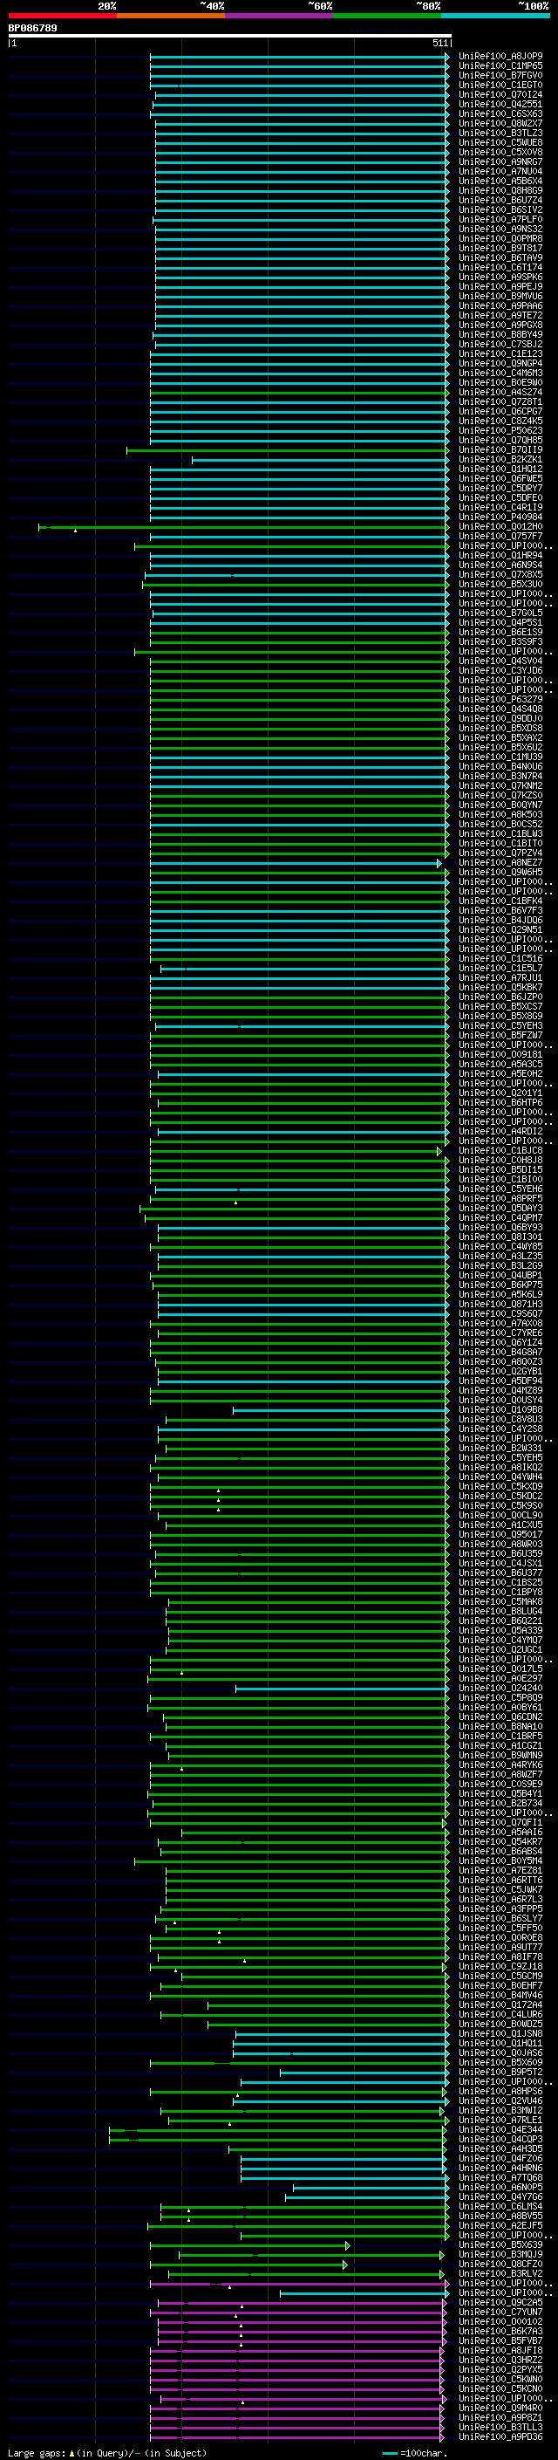Select the UniRef100_C1MP65 hit label
The width and height of the screenshot is (558, 2460).
[500, 66]
